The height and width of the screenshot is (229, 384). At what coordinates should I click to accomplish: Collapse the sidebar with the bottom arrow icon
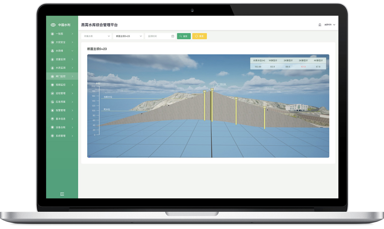pos(62,194)
